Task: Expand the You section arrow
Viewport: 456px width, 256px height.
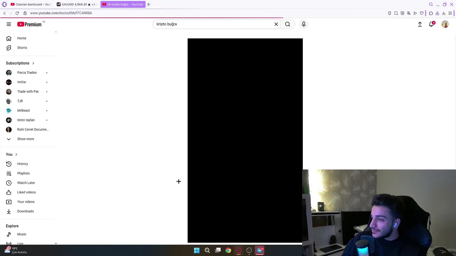Action: click(x=16, y=154)
